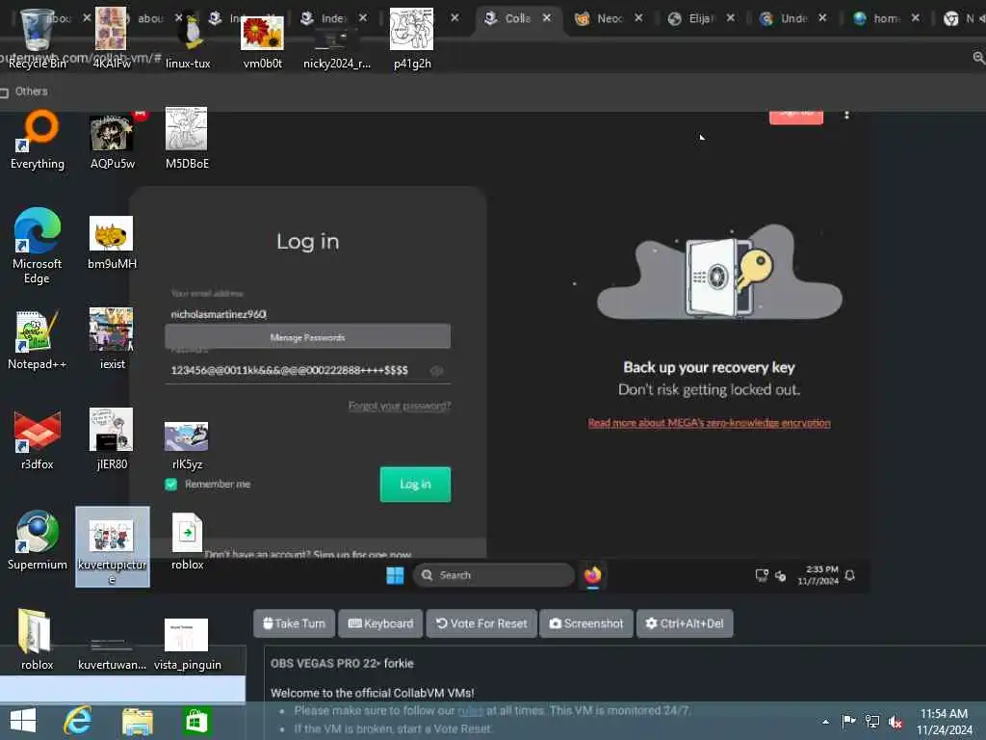Select the nicky2024_r... desktop file
The height and width of the screenshot is (740, 986).
(x=337, y=47)
